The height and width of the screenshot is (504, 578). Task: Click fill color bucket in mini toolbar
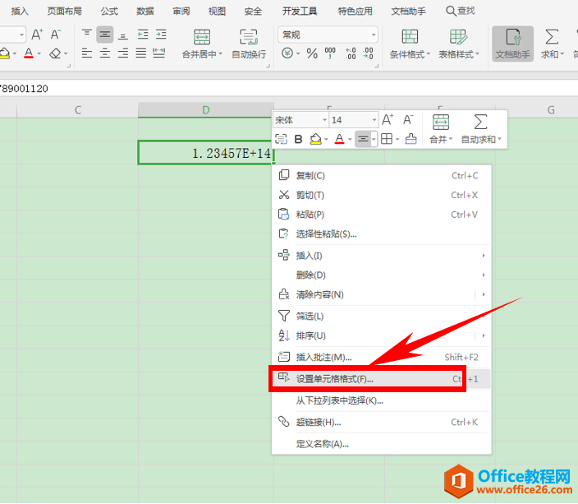click(x=315, y=139)
